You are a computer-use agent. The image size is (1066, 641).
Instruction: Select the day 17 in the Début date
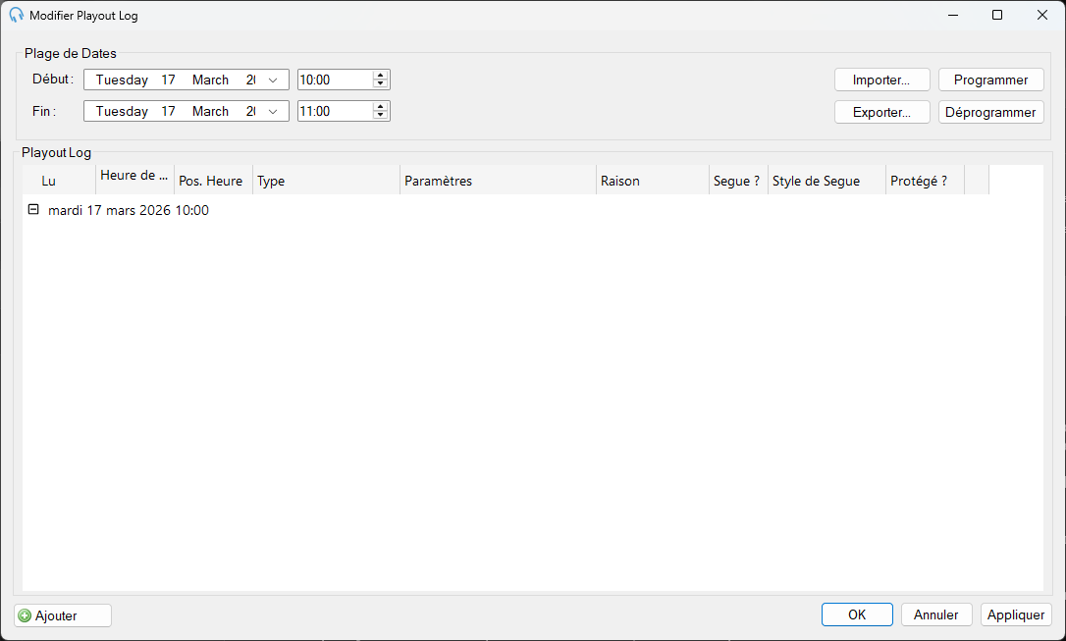168,80
